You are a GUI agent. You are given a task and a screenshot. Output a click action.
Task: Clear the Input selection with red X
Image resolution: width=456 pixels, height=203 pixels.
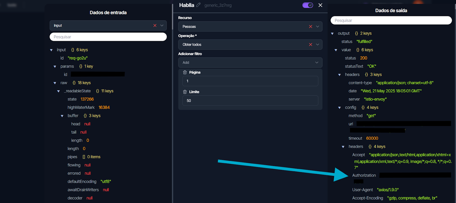(155, 25)
